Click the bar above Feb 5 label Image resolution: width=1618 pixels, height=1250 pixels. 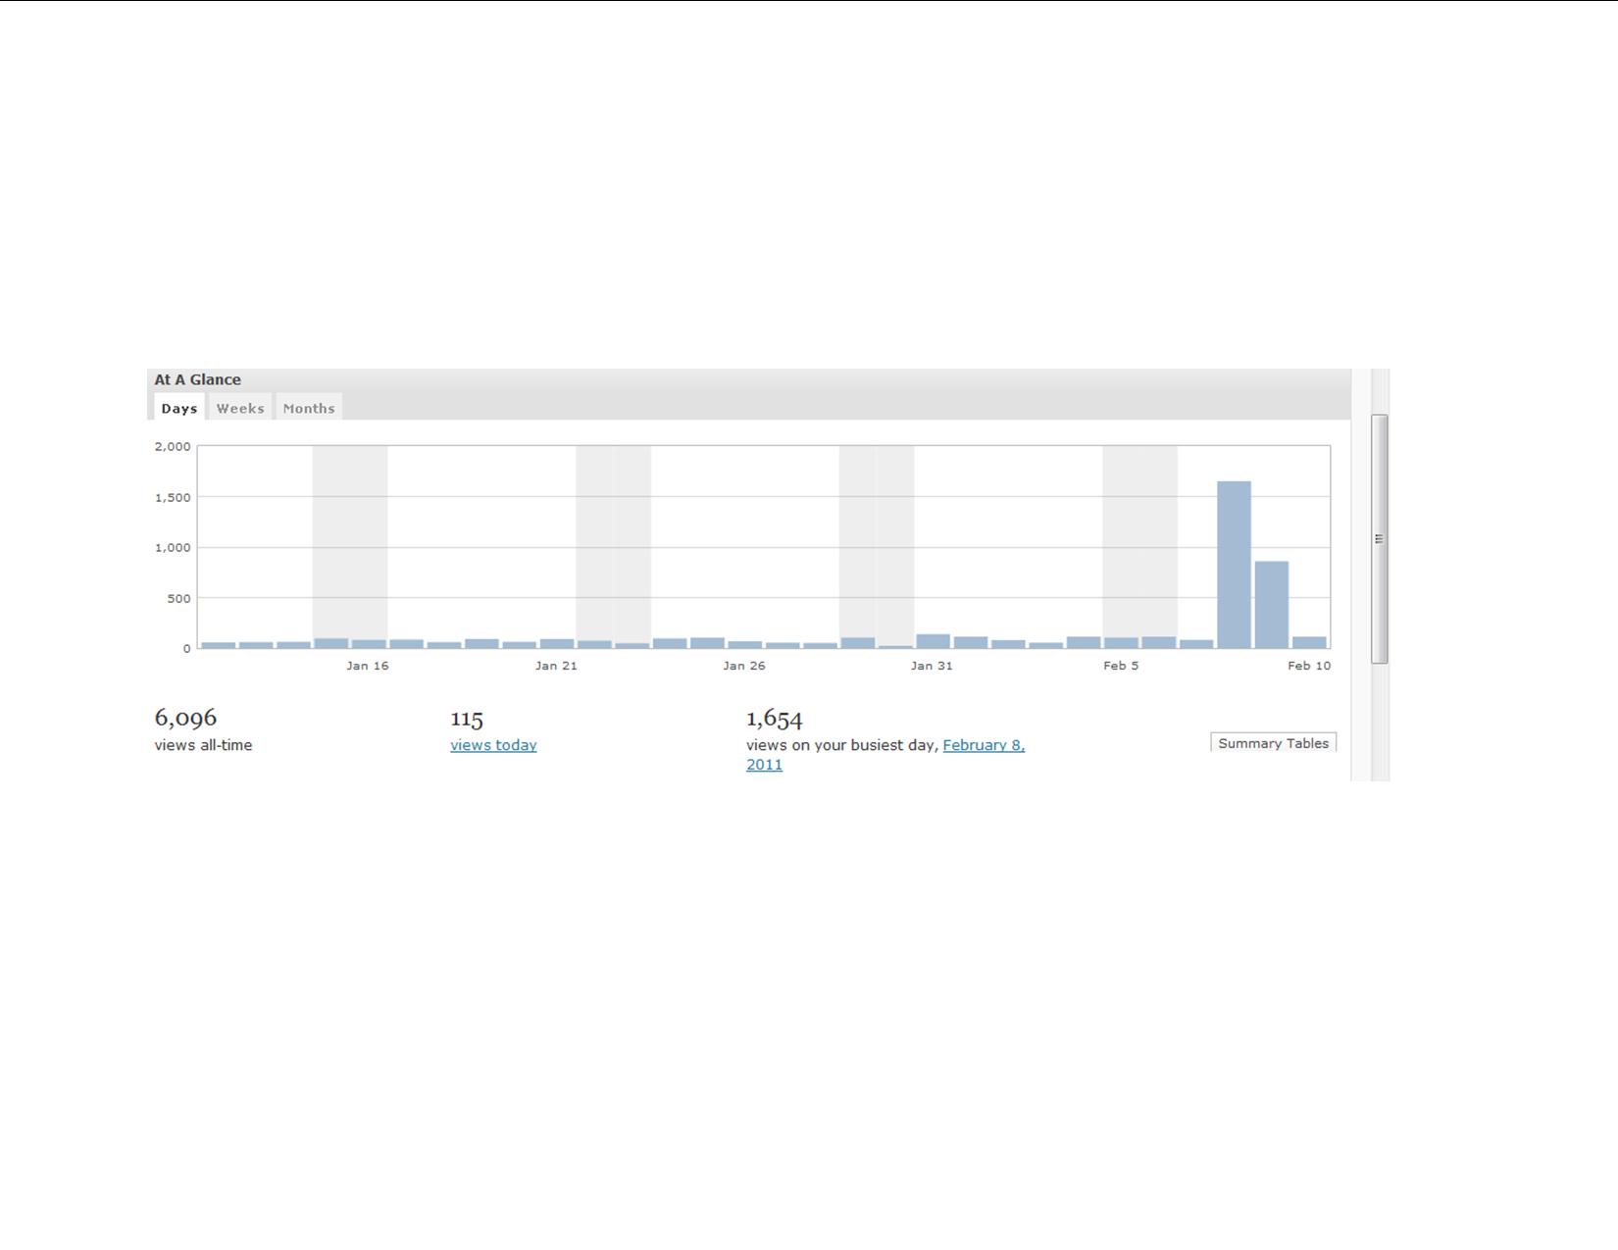pos(1121,643)
